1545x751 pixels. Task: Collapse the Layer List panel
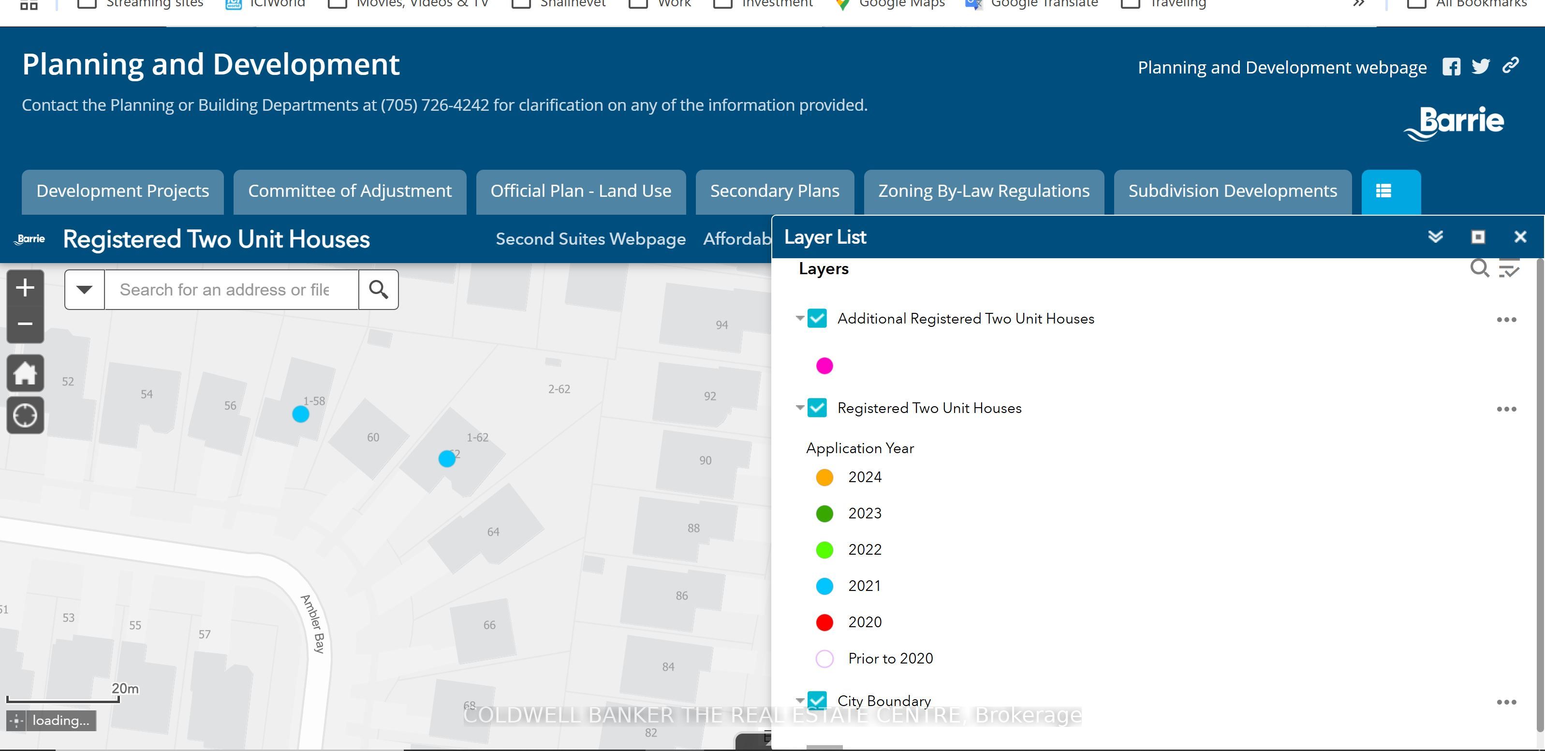point(1435,237)
